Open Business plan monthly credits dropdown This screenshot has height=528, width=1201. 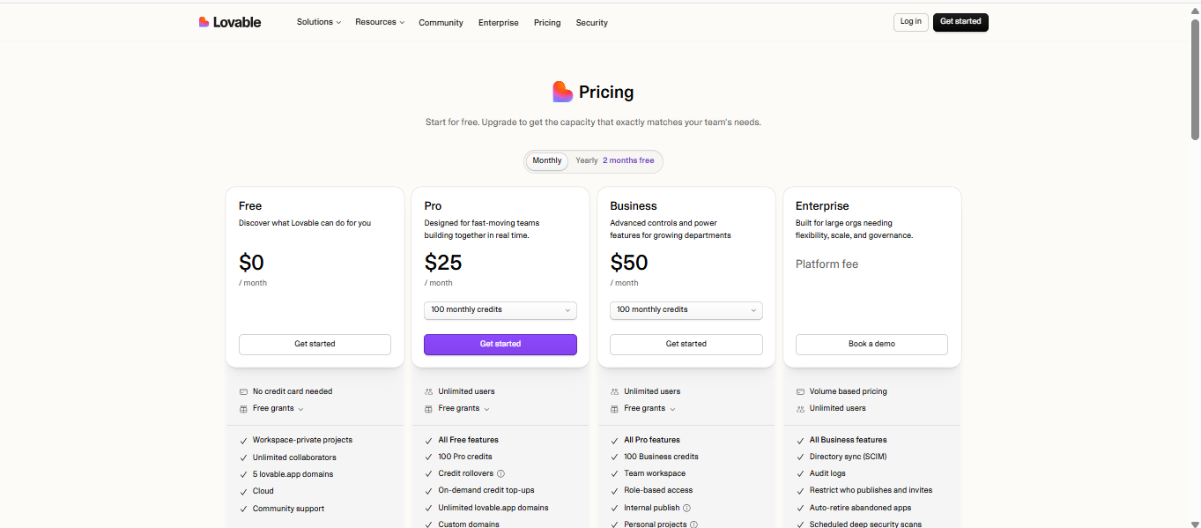point(686,310)
